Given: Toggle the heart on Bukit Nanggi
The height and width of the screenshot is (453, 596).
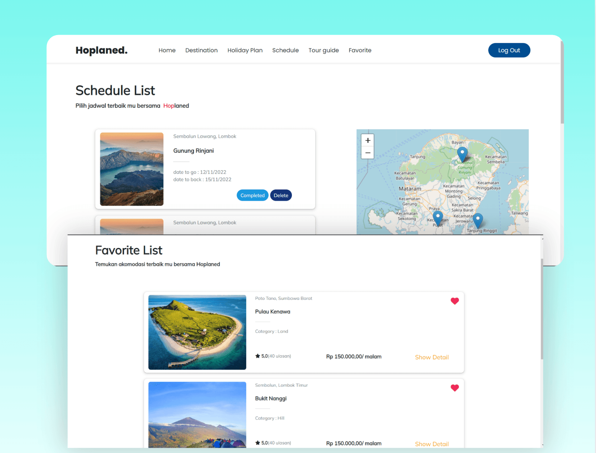Looking at the screenshot, I should 454,388.
